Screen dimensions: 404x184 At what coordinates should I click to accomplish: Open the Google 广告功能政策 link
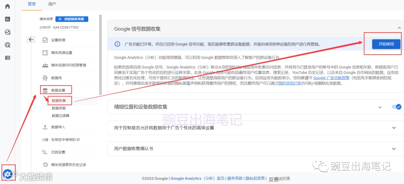point(331,78)
